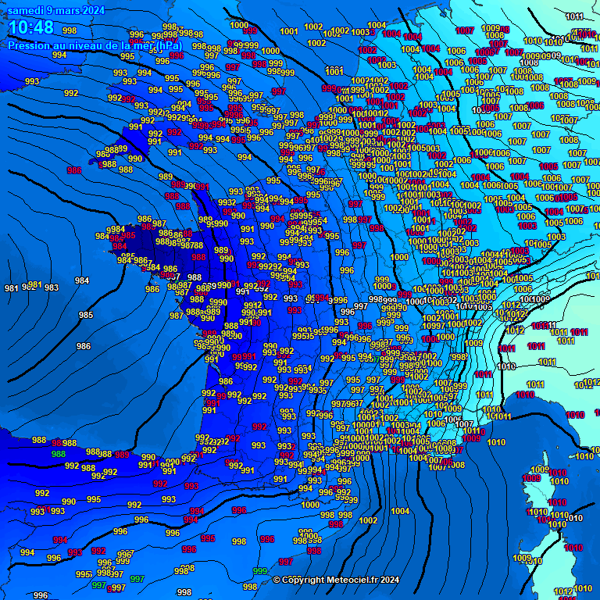600x600 pixels.
Task: Click the 1004 value on the Mediterranean coast
Action: pos(400,511)
